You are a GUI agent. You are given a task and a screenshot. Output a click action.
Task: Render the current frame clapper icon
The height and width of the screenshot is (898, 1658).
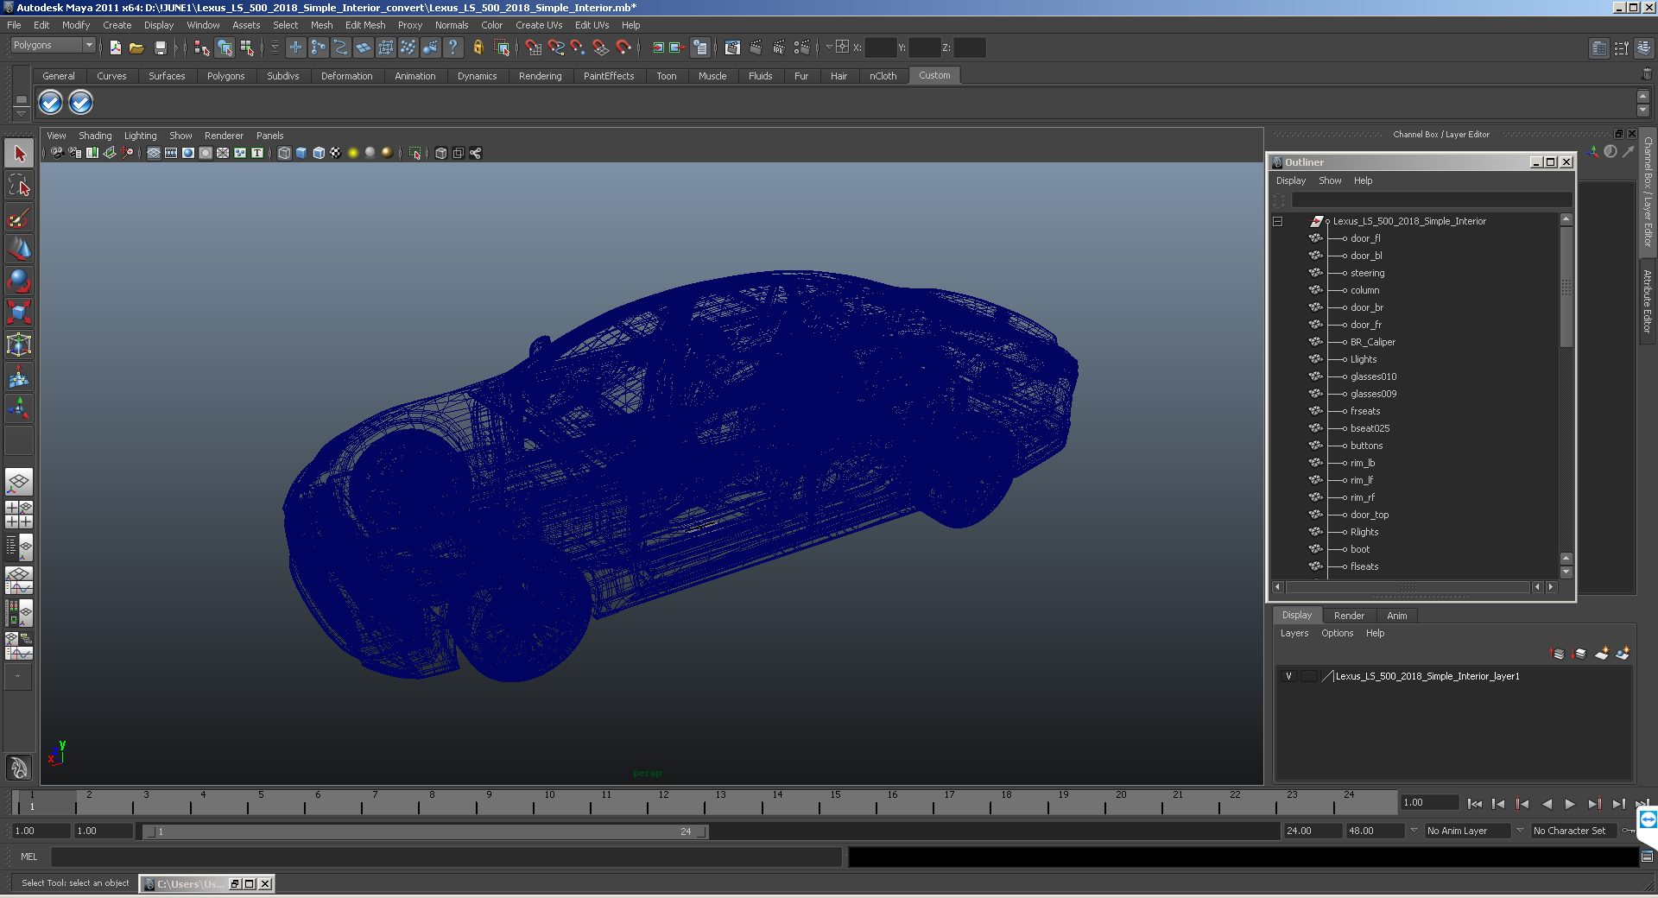[756, 47]
